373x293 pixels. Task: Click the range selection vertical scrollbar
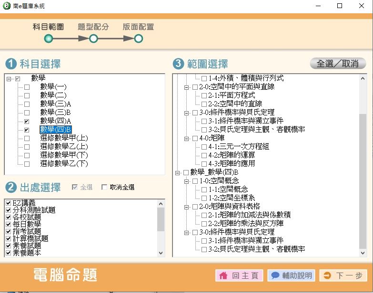363,180
